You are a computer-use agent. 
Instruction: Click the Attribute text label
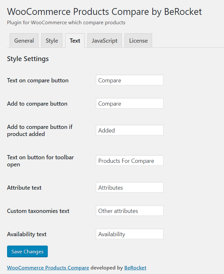coord(24,188)
